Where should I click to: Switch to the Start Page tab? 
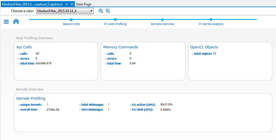click(x=83, y=4)
